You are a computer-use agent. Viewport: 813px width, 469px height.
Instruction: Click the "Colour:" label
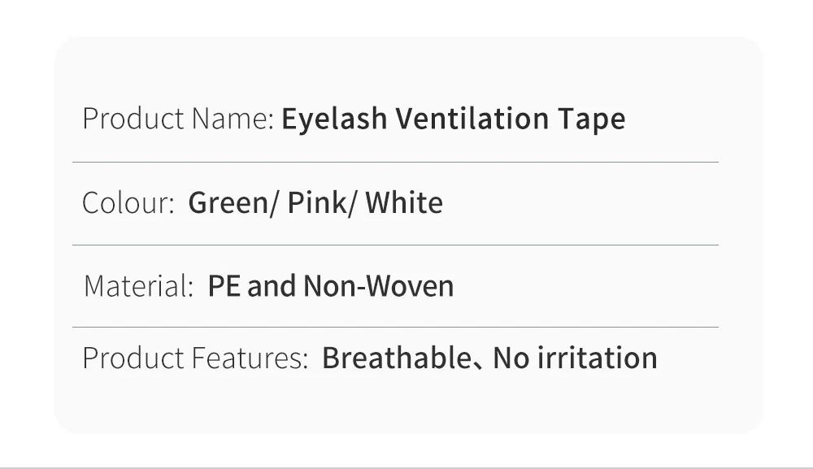point(128,202)
